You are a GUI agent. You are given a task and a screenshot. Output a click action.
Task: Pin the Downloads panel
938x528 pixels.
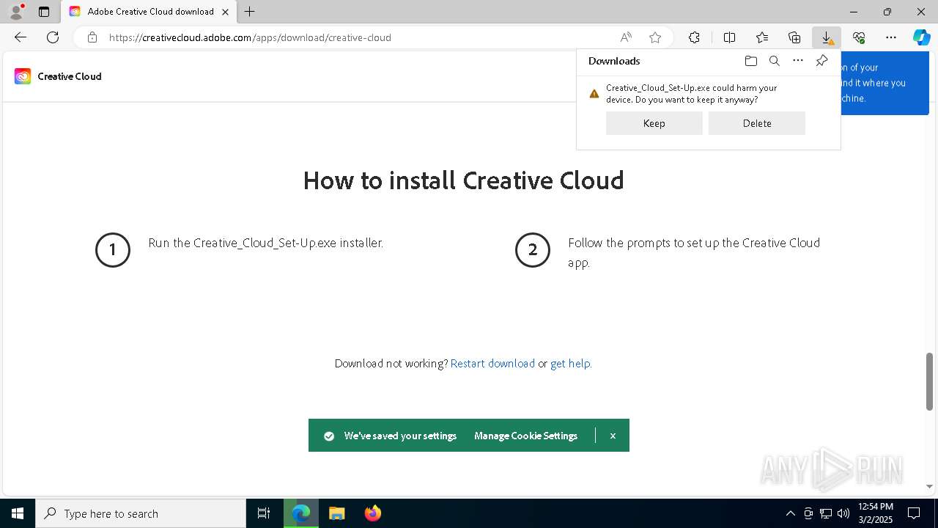point(821,61)
